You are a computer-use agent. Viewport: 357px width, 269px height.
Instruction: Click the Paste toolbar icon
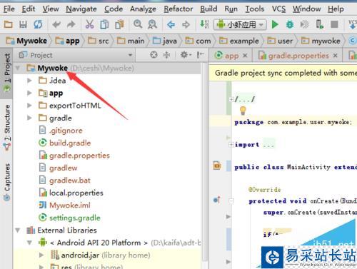(119, 24)
